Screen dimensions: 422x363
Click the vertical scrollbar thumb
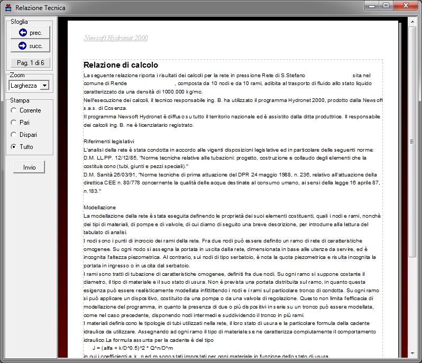click(x=412, y=142)
